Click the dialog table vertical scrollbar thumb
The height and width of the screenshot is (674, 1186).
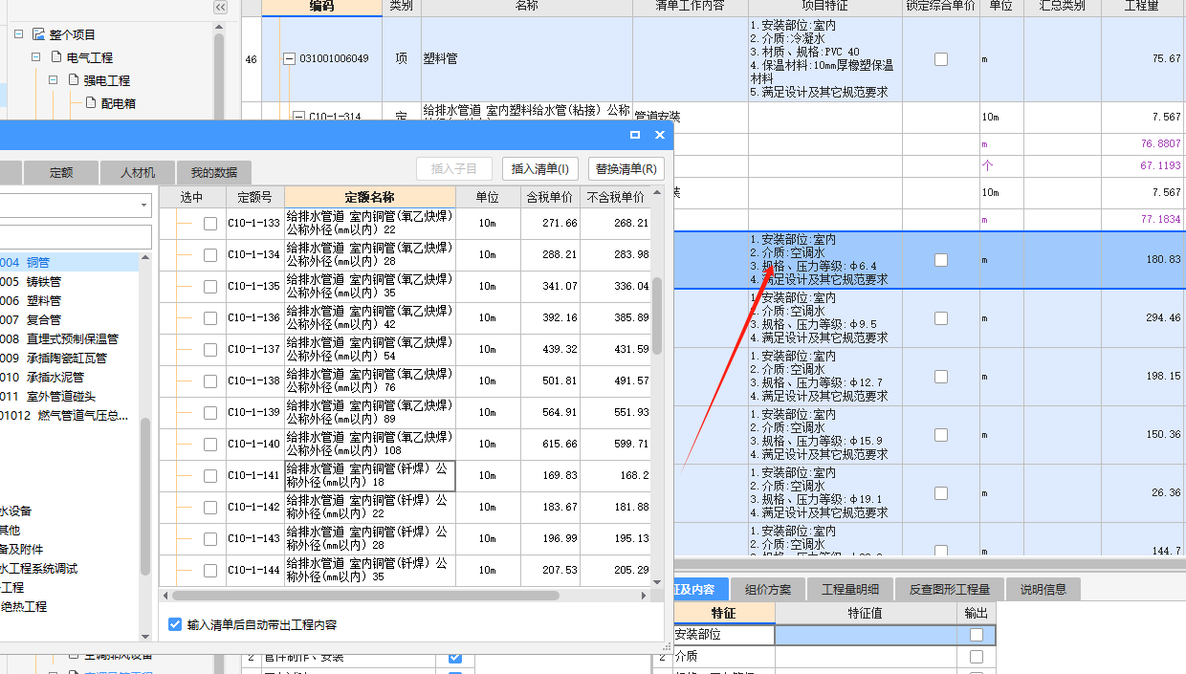657,315
